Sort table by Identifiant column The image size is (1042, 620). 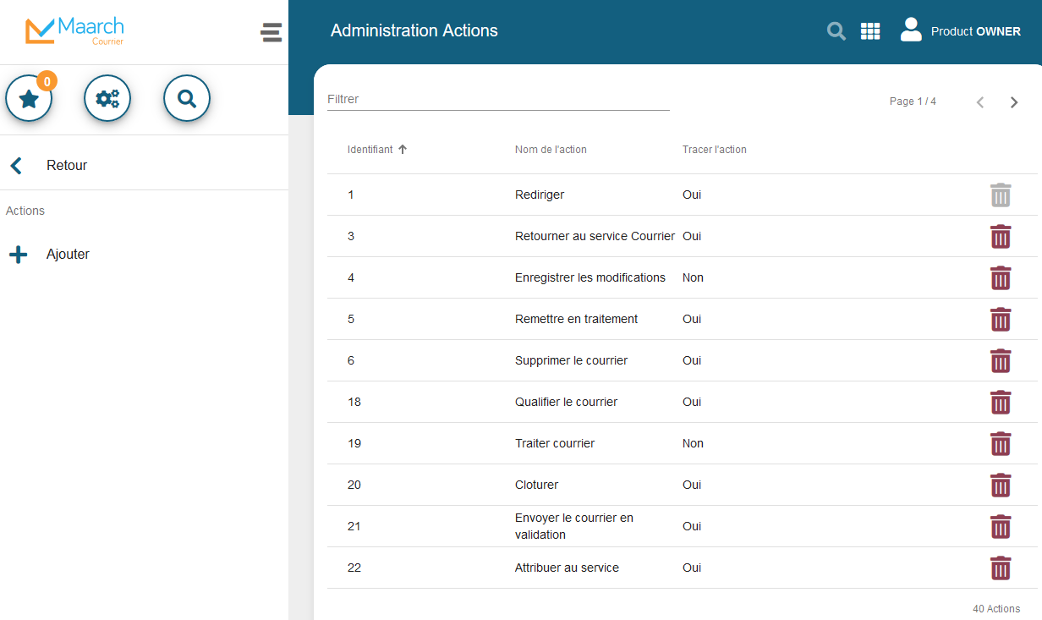[370, 150]
